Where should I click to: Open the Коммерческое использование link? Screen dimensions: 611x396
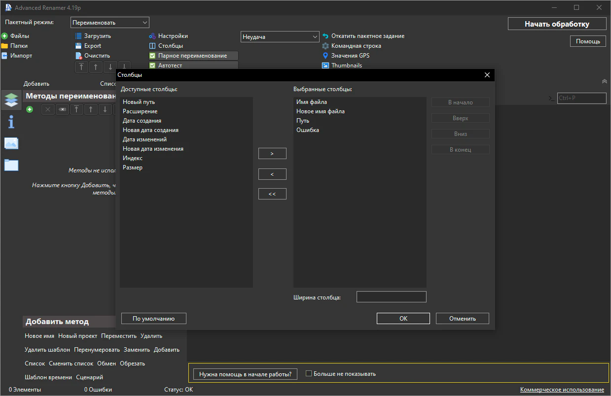562,390
